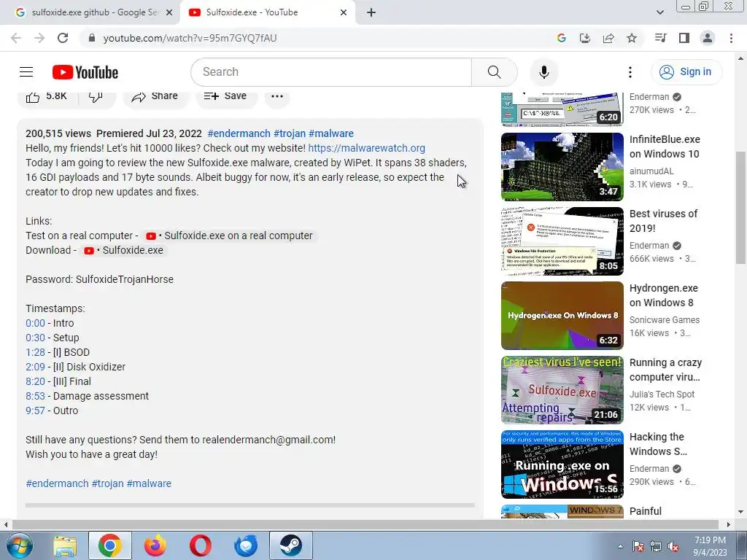This screenshot has width=747, height=560.
Task: Like the video with thumbs up
Action: 46,96
